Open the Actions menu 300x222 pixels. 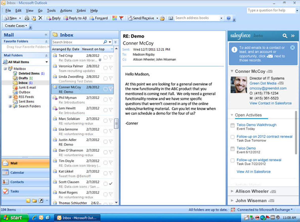click(x=66, y=11)
